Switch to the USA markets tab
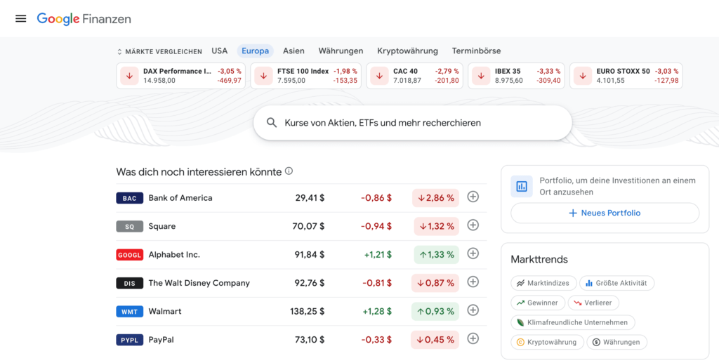719x363 pixels. coord(220,51)
